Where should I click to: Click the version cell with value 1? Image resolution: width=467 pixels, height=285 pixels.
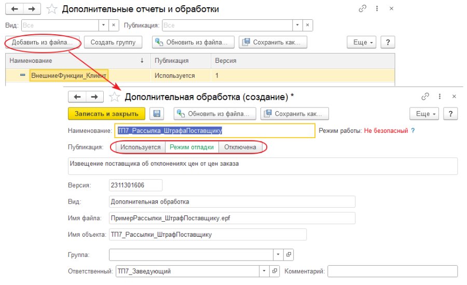[303, 75]
